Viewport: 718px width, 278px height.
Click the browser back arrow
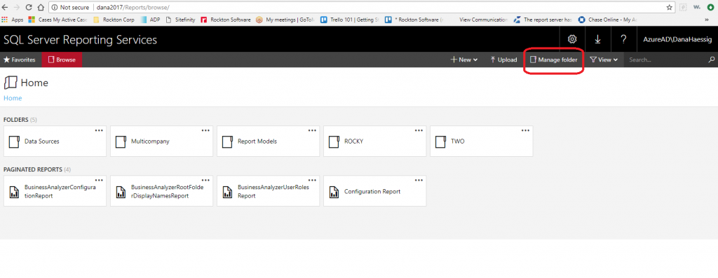(5, 7)
